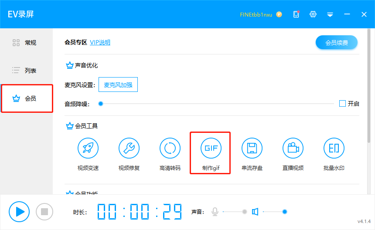Image resolution: width=375 pixels, height=230 pixels.
Task: Open the VIP说明 link
Action: click(100, 42)
